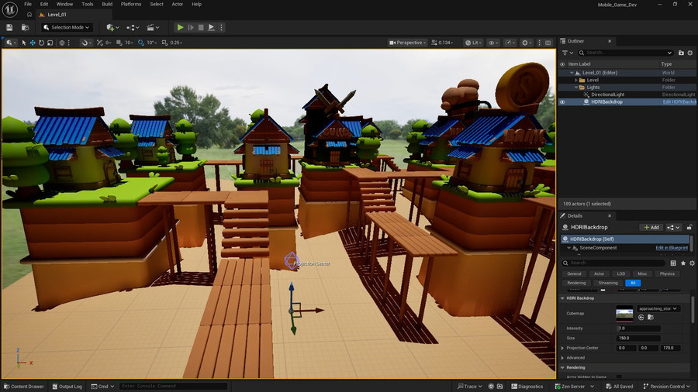Image resolution: width=698 pixels, height=392 pixels.
Task: Click the Eject from player button
Action: (212, 28)
